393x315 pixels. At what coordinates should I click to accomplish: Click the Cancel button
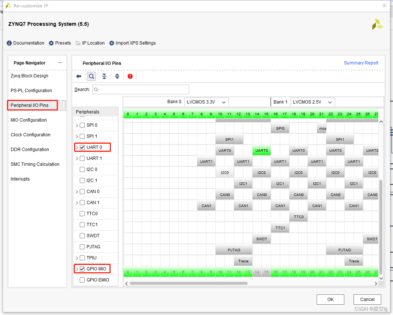click(x=367, y=300)
